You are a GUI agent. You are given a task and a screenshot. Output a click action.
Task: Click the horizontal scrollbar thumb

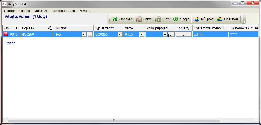click(113, 120)
